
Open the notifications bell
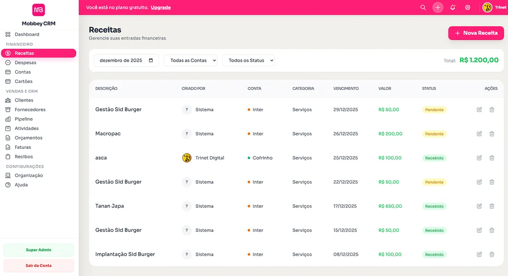click(x=453, y=7)
